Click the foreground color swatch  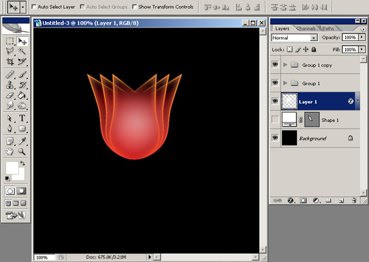(x=12, y=168)
